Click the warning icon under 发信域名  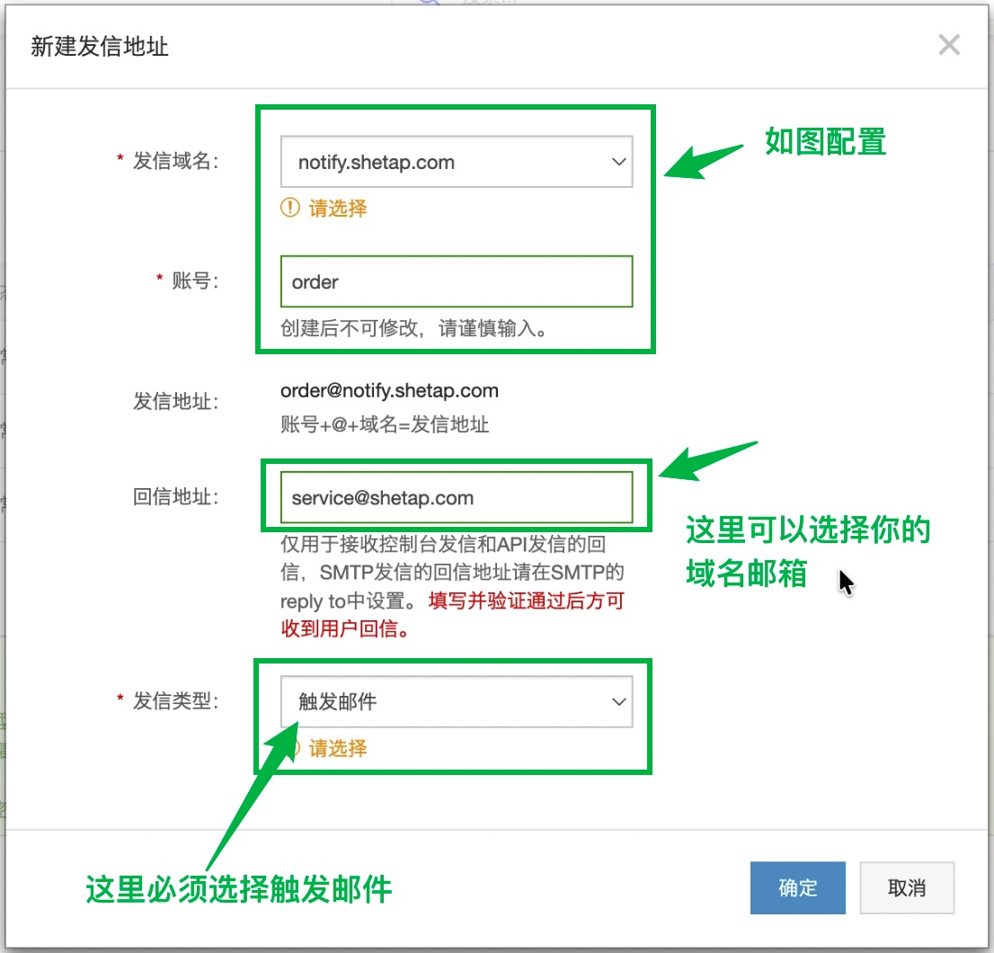(x=289, y=208)
